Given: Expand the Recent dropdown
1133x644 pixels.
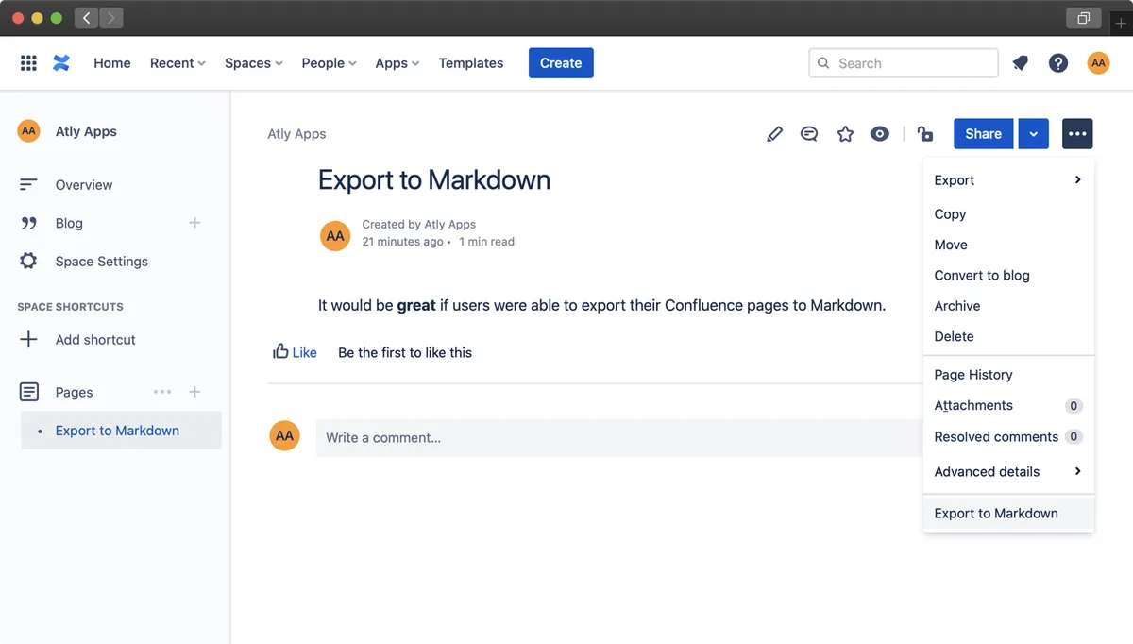Looking at the screenshot, I should tap(178, 63).
